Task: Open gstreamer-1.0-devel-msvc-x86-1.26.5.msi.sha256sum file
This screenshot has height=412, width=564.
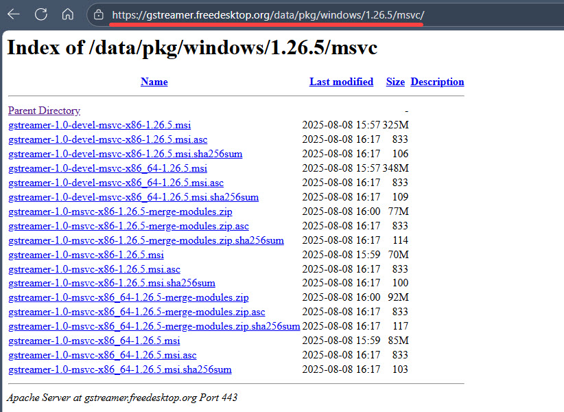Action: tap(125, 154)
